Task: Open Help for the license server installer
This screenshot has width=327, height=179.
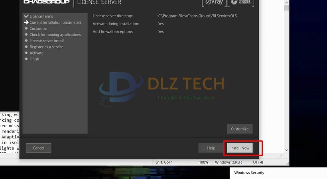Action: pos(211,148)
